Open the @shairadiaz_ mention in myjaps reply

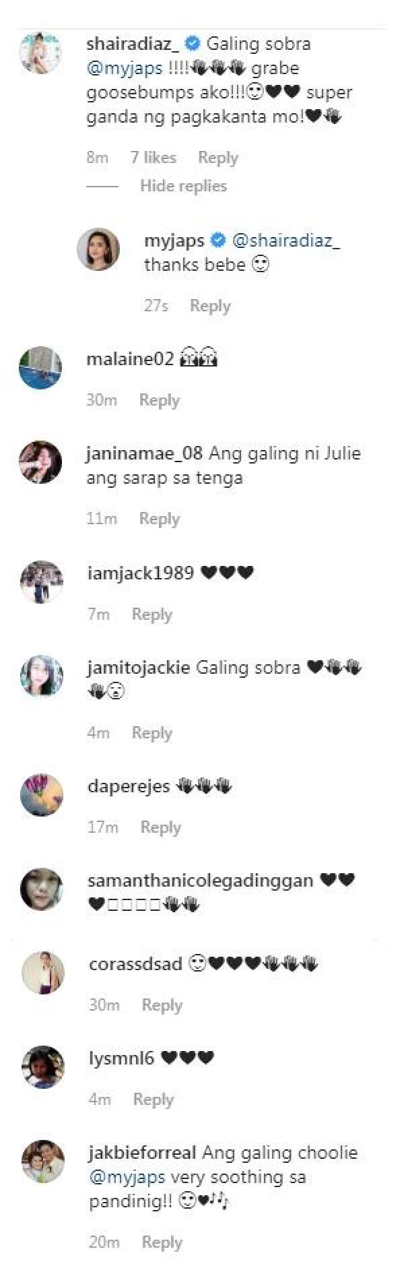[286, 241]
